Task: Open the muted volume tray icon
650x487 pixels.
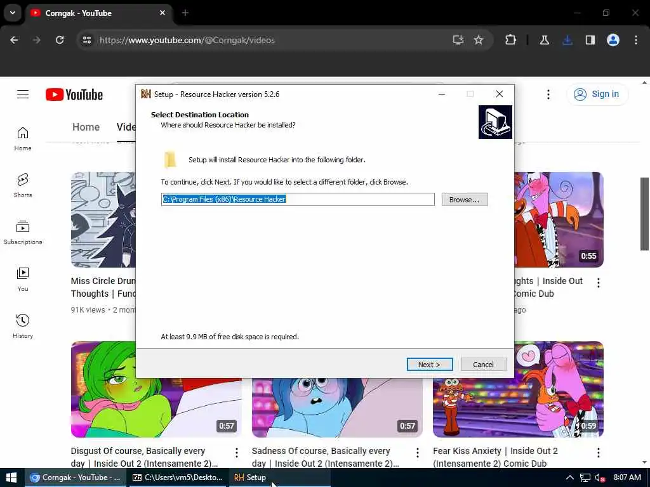Action: [x=600, y=477]
